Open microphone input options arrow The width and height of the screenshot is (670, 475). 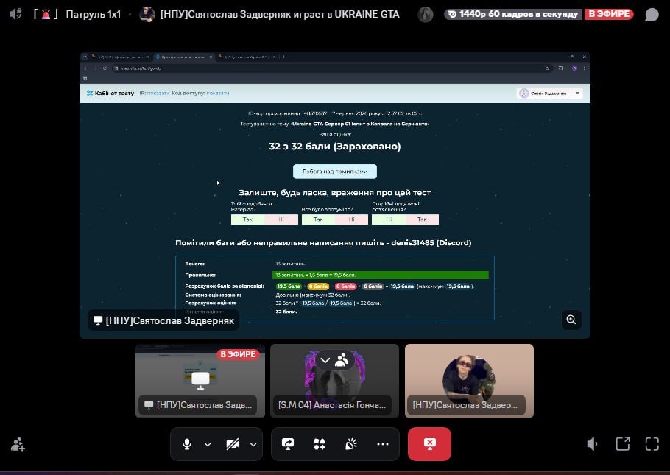pyautogui.click(x=208, y=444)
